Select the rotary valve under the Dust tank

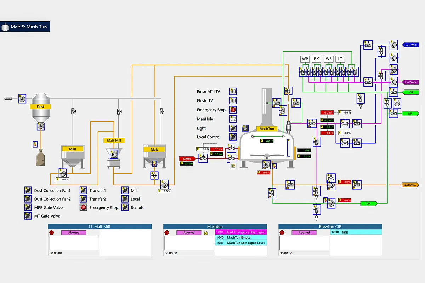(x=41, y=126)
